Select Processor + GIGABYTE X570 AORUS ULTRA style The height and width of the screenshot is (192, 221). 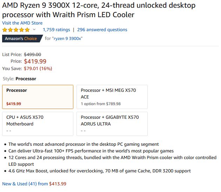112,124
